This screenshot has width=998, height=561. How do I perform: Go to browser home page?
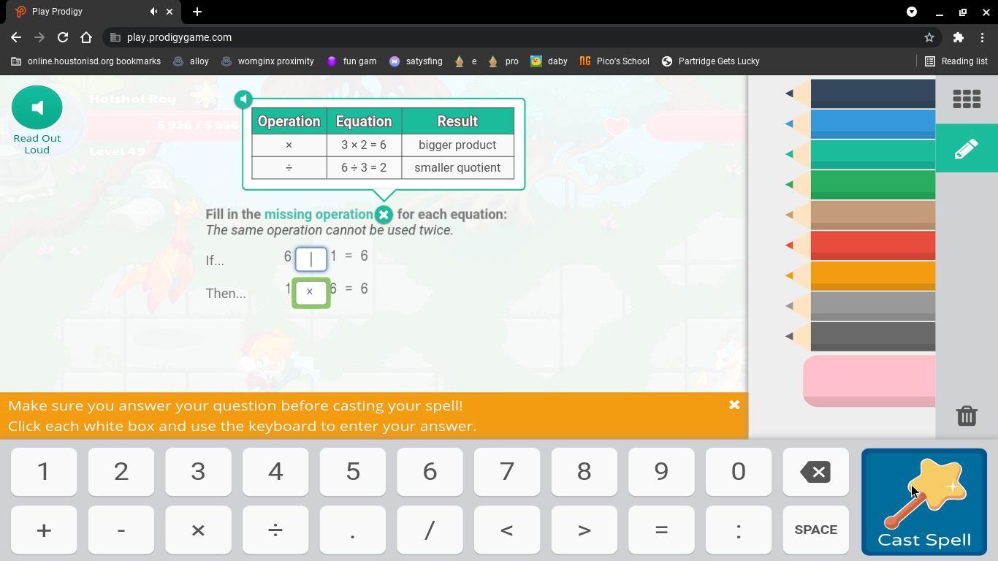(86, 37)
